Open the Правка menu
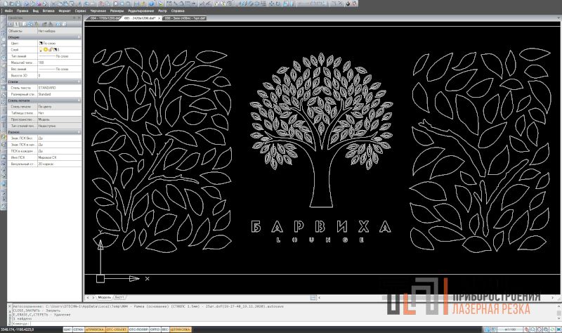Screen dimensions: 562x333 point(22,11)
